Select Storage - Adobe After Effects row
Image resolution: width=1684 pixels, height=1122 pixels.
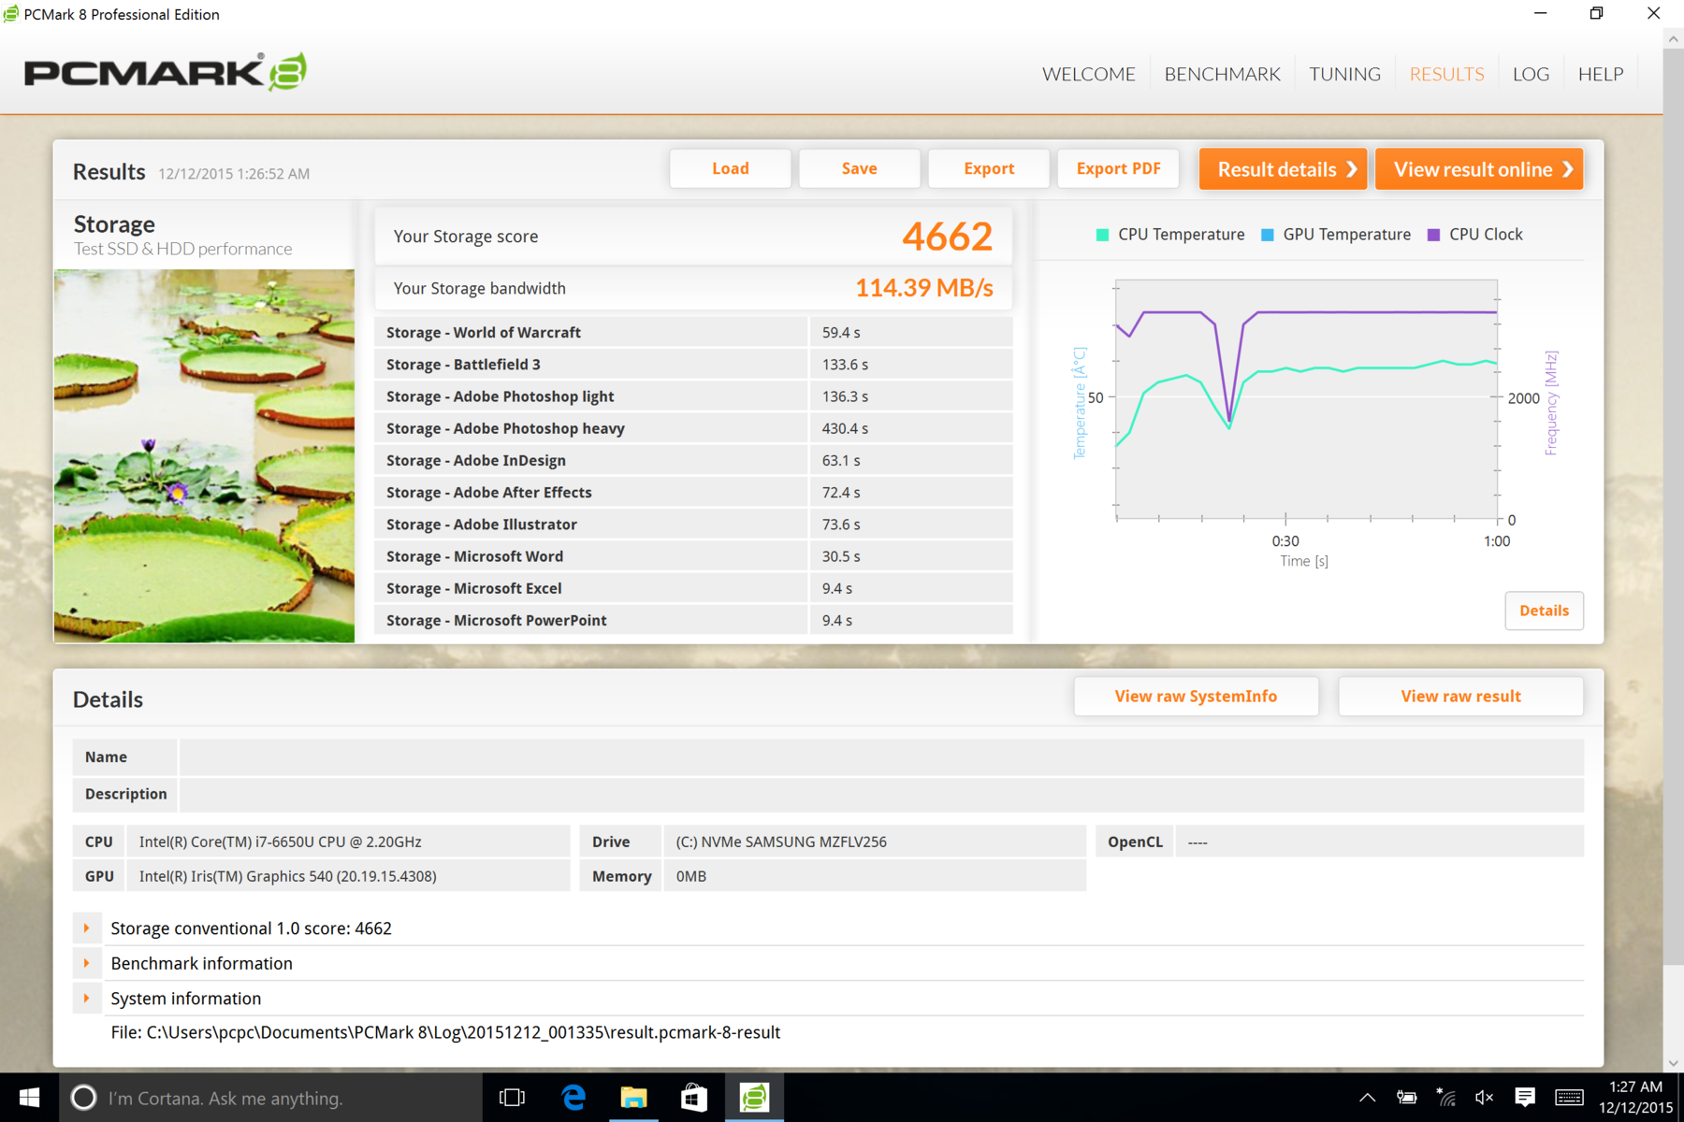[x=693, y=493]
